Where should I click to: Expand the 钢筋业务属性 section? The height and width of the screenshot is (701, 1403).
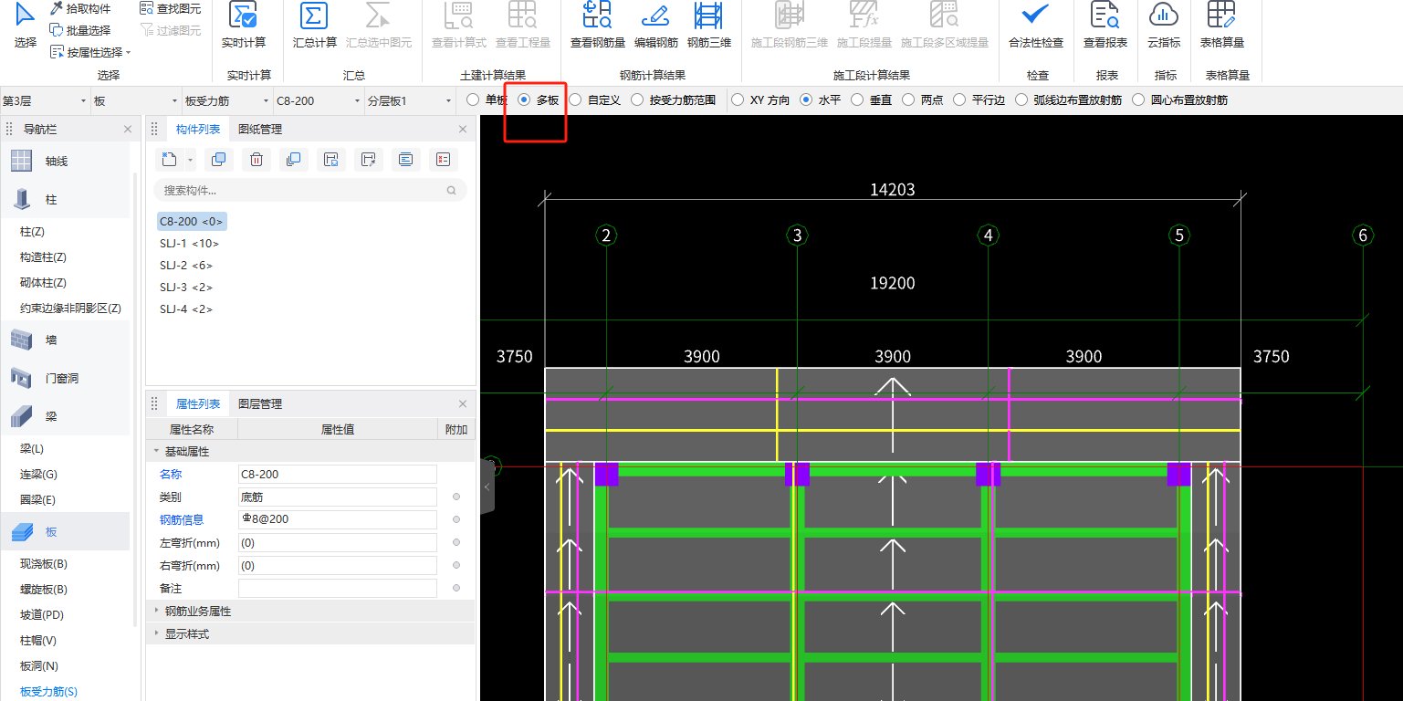tap(156, 611)
